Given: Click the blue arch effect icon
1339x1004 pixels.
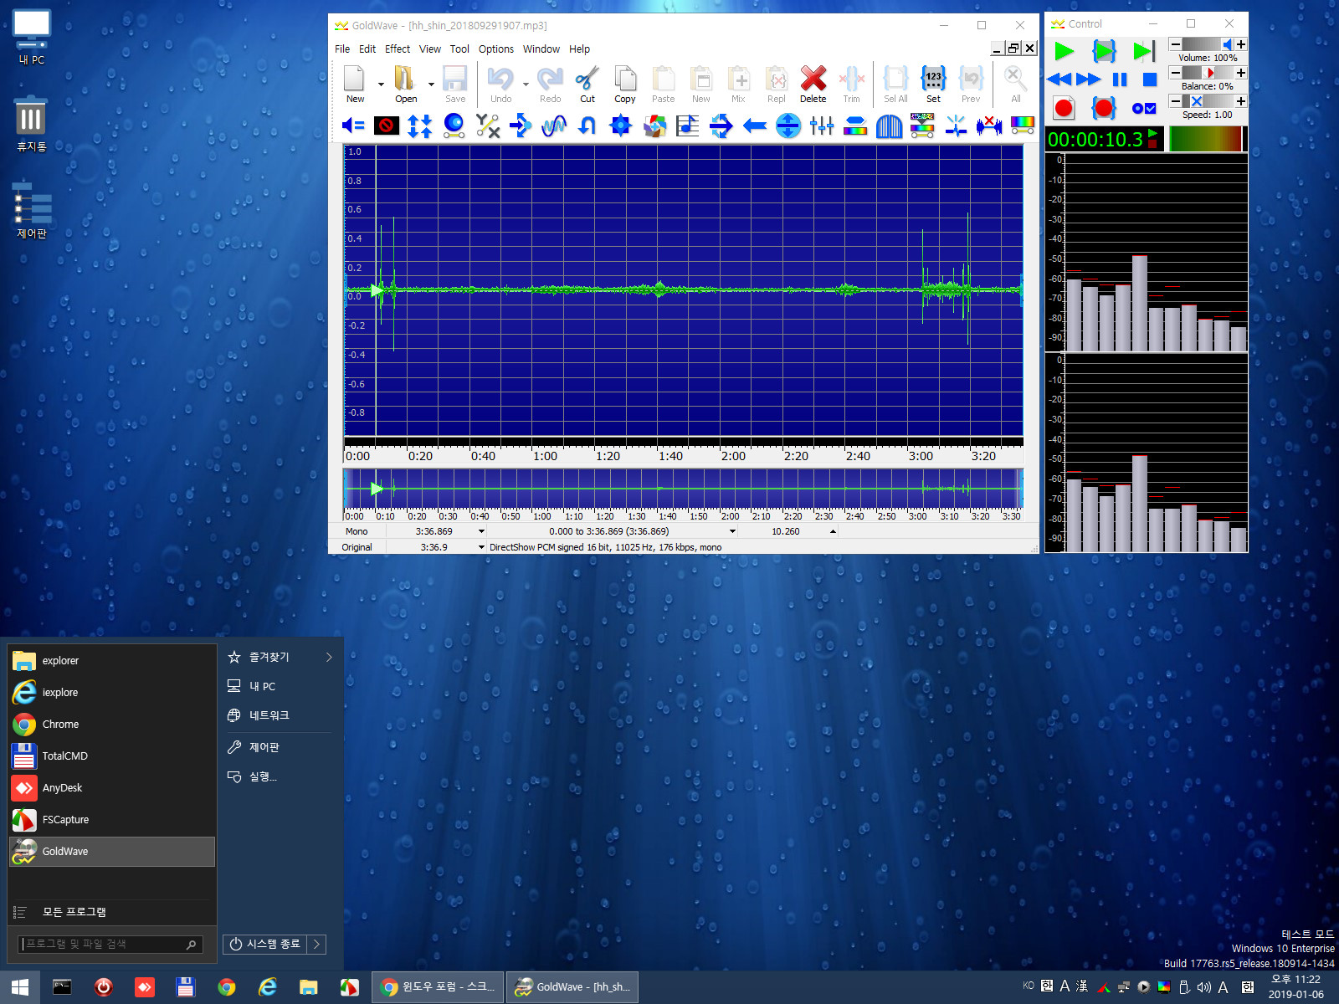Looking at the screenshot, I should click(889, 125).
